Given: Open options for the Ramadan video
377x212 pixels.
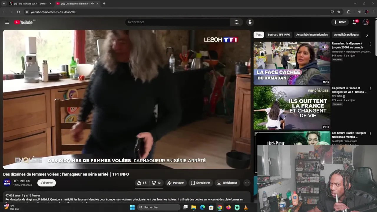Looking at the screenshot, I should tap(370, 44).
